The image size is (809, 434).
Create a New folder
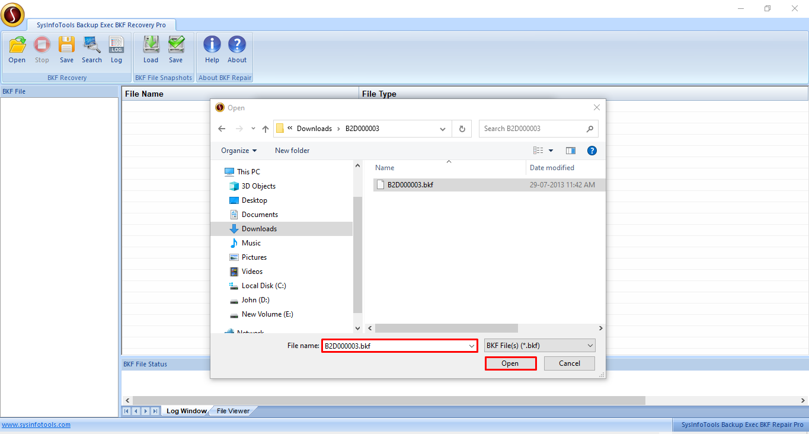292,151
